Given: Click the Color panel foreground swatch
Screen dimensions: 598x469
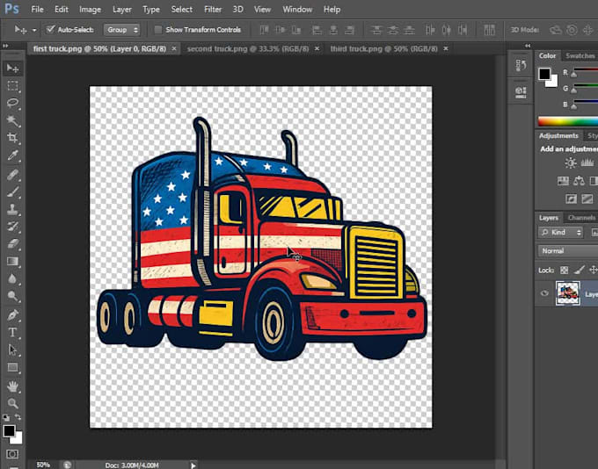Looking at the screenshot, I should click(x=544, y=74).
